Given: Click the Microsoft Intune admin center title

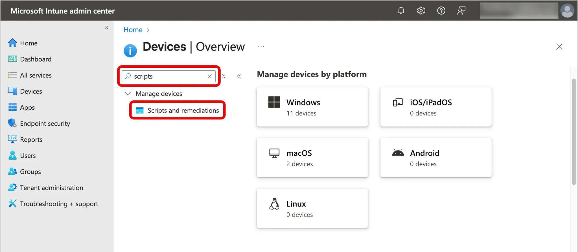Looking at the screenshot, I should pyautogui.click(x=63, y=11).
